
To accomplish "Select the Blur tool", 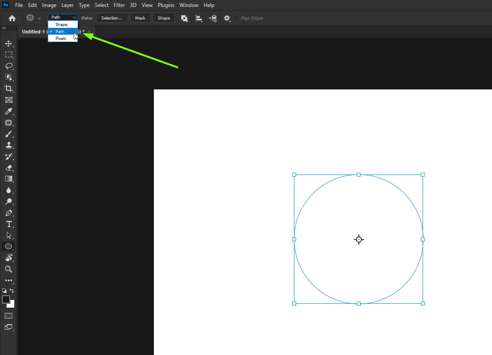I will coord(9,190).
